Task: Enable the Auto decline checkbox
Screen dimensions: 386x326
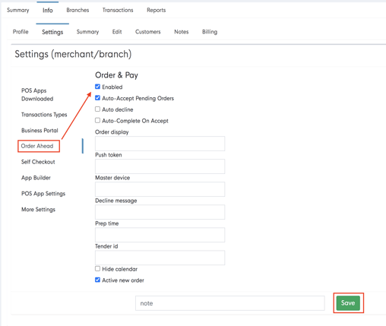Action: coord(97,109)
